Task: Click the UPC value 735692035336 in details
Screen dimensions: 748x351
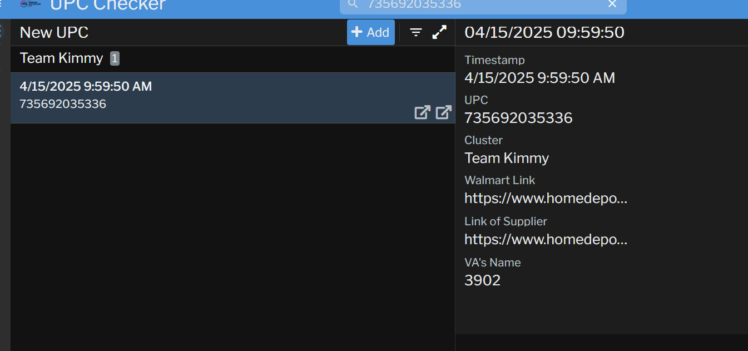Action: point(518,118)
